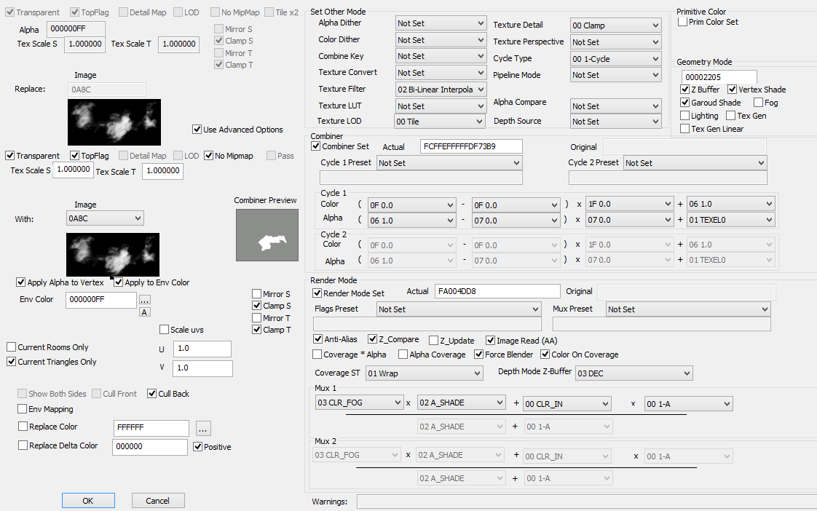Toggle Anti-Alias checkbox
The width and height of the screenshot is (817, 511).
click(317, 338)
